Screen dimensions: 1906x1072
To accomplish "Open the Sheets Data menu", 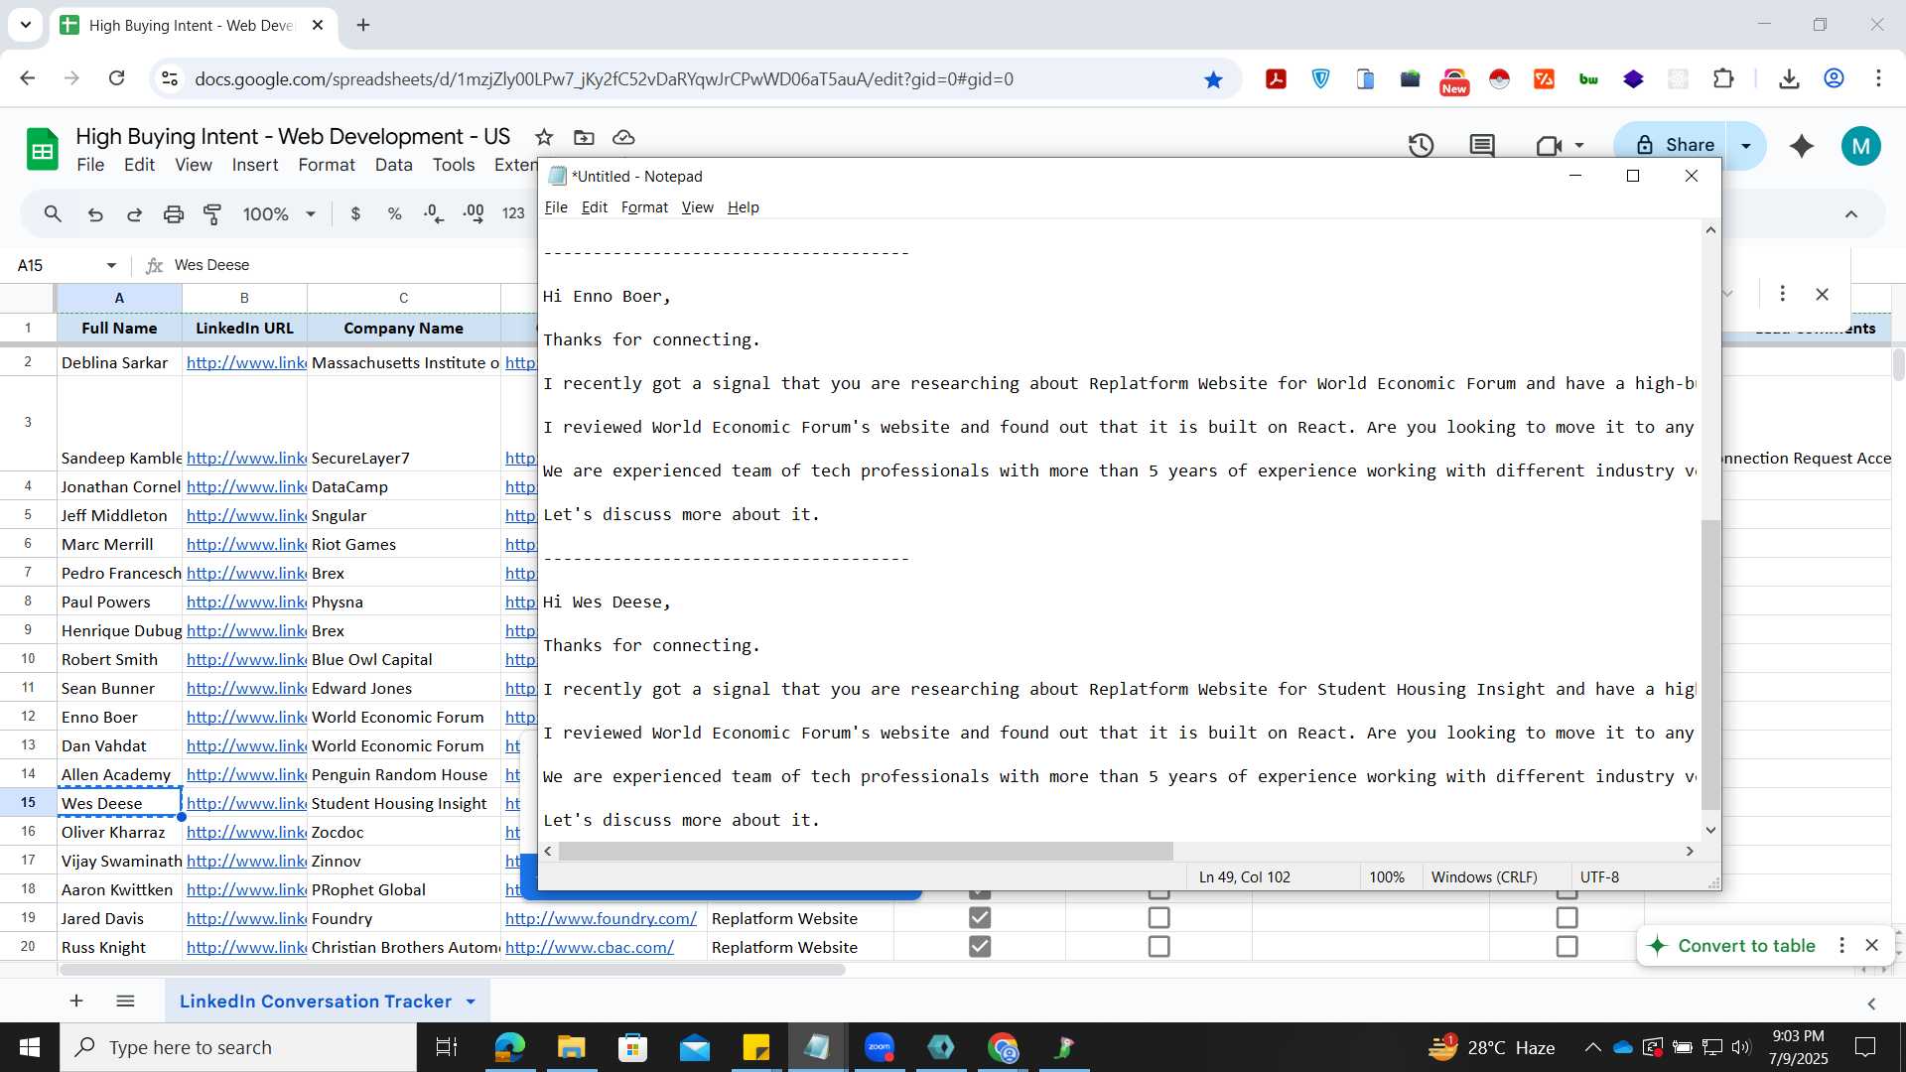I will coord(393,165).
